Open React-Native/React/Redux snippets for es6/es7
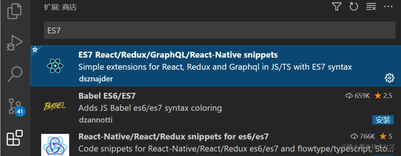401x156 pixels. coord(173,137)
